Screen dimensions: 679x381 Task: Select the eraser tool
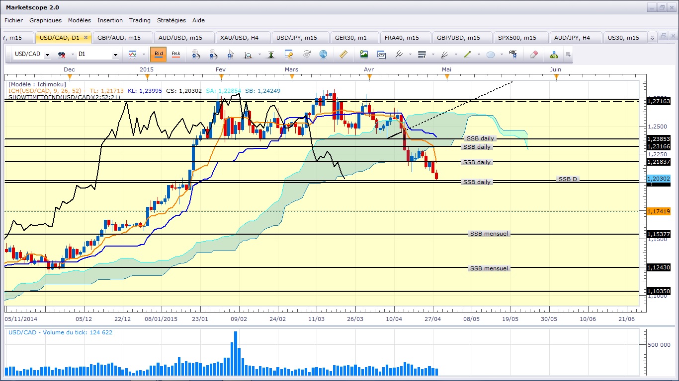pyautogui.click(x=534, y=55)
